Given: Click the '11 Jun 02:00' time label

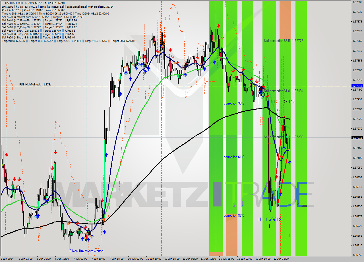Looking at the screenshot, I should [x=190, y=259].
